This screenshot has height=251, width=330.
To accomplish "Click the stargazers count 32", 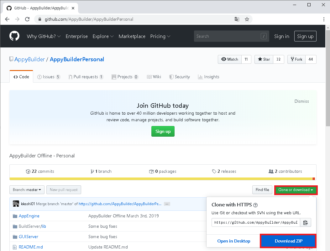I will (278, 59).
